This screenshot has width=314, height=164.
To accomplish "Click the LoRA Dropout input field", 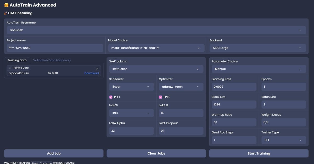I will (x=181, y=131).
